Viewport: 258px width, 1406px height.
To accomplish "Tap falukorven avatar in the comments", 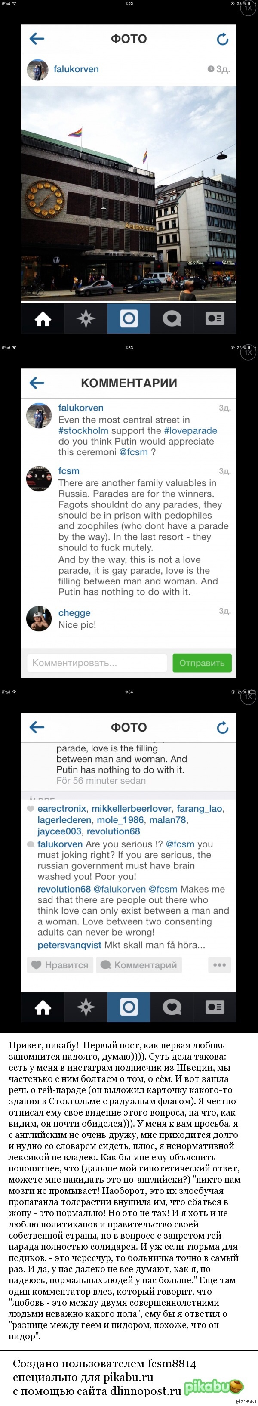I will (39, 416).
